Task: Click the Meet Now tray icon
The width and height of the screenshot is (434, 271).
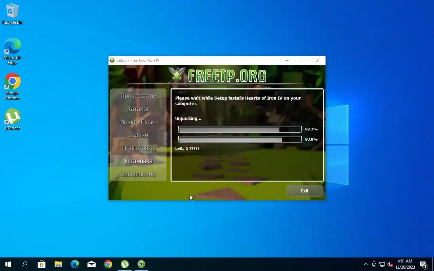Action: pyautogui.click(x=374, y=264)
